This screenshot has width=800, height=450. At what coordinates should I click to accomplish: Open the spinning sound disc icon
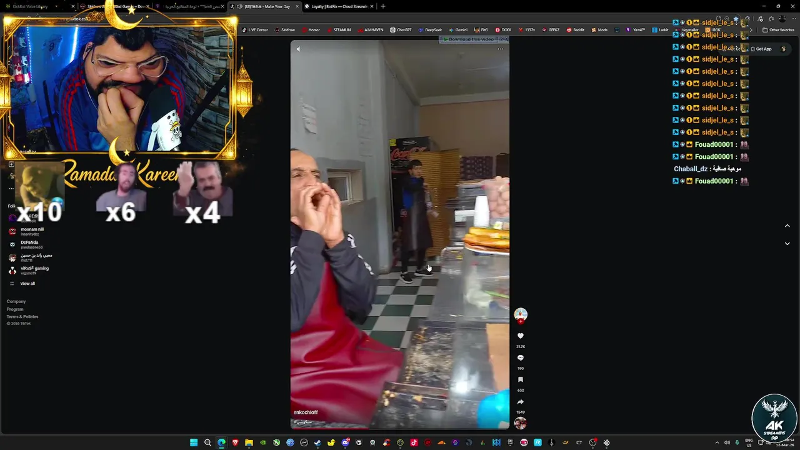(x=520, y=423)
